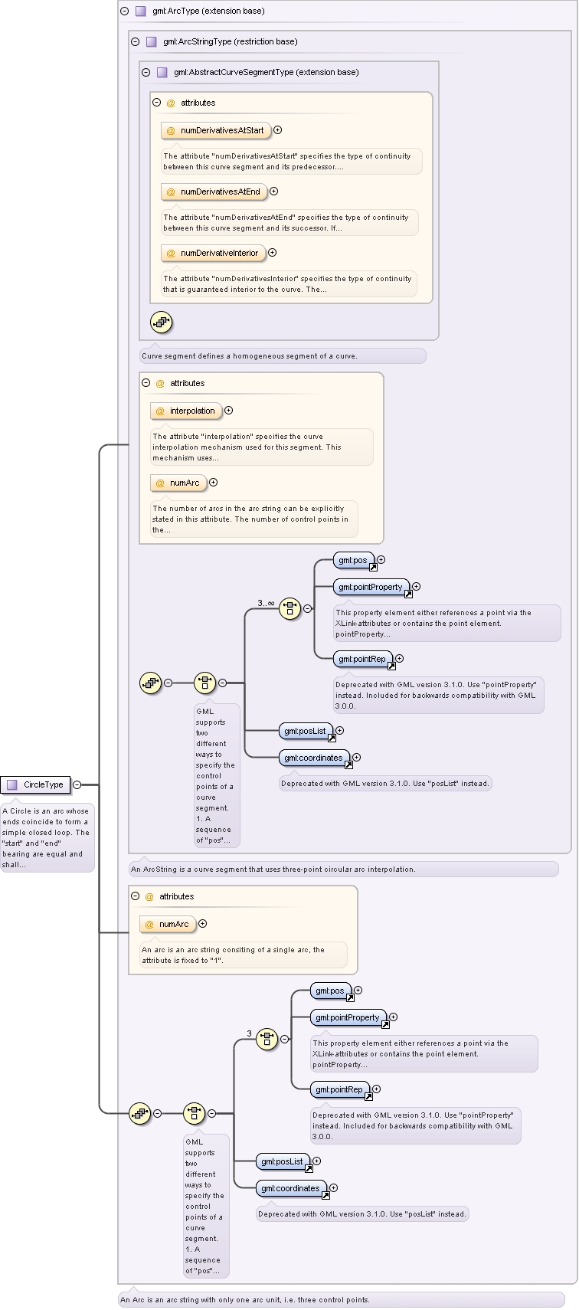Select the numDerivativesAtEnd attribute
Screen dimensions: 579x1310
point(214,192)
